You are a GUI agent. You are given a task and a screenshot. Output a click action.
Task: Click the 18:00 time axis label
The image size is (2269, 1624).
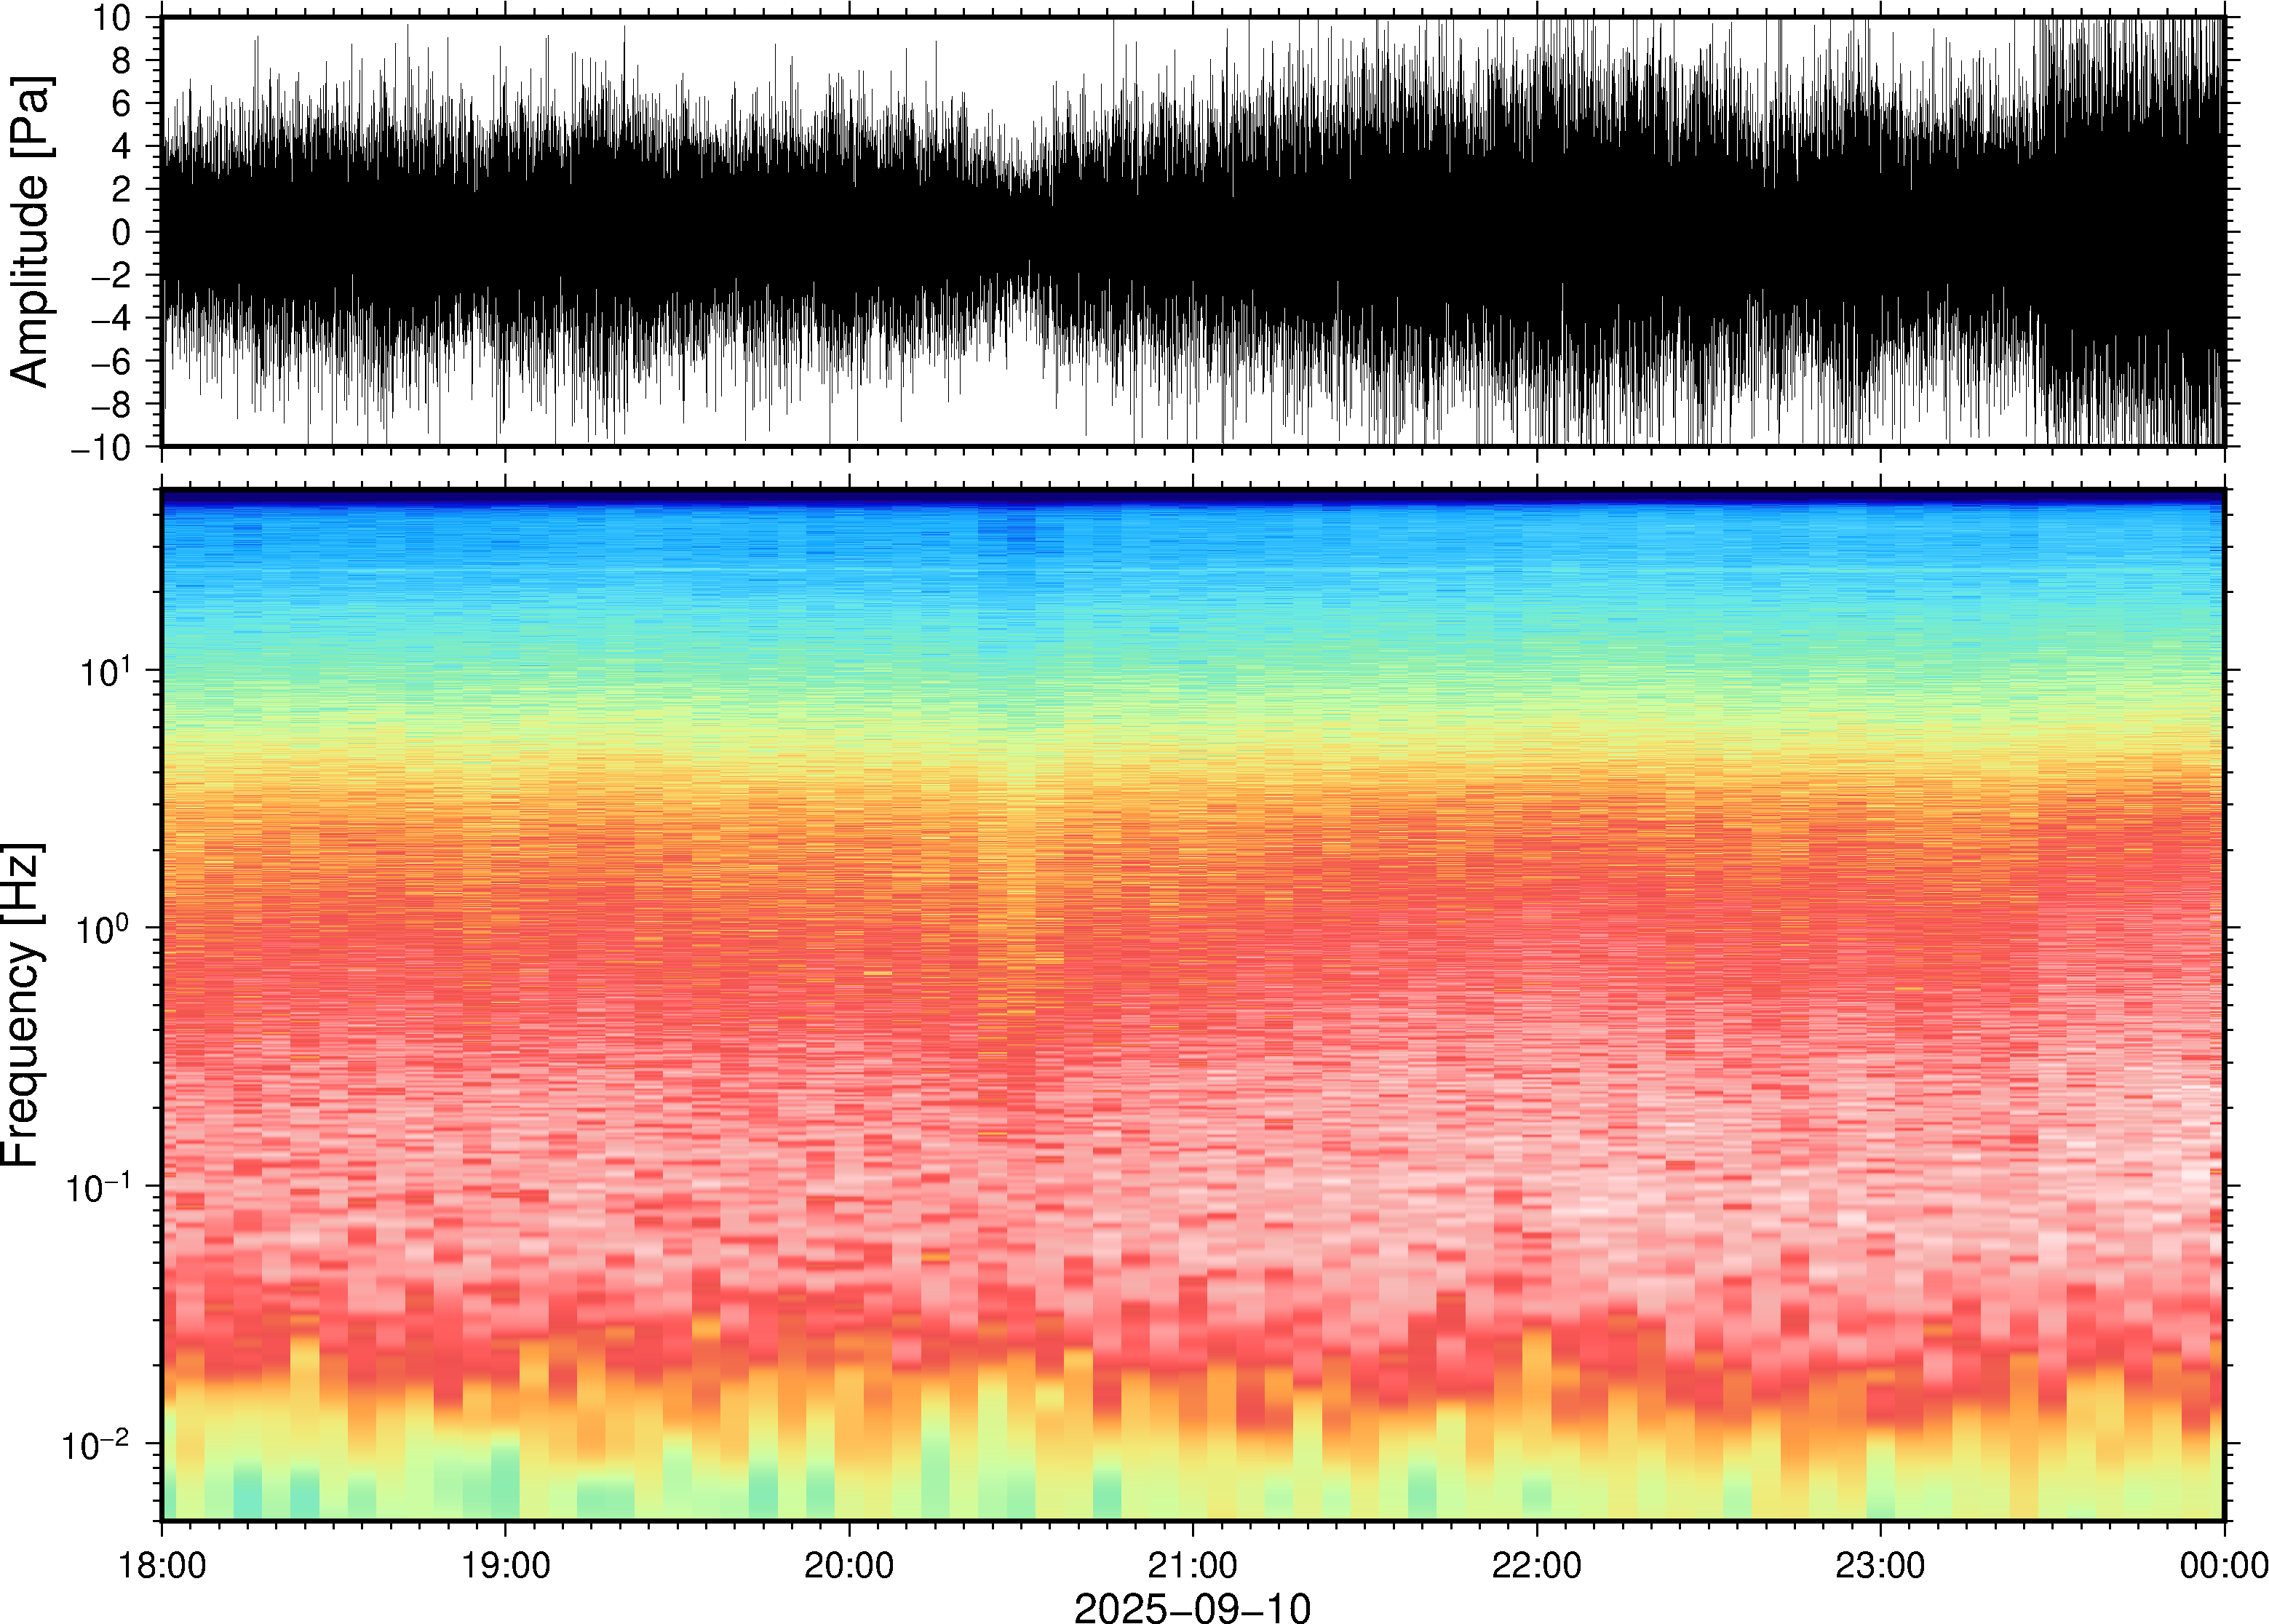162,1565
